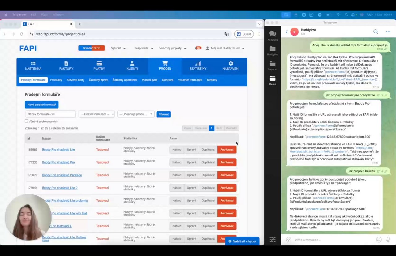The image size is (396, 256).
Task: Click the Telegram Write a message field
Action: pos(334,240)
